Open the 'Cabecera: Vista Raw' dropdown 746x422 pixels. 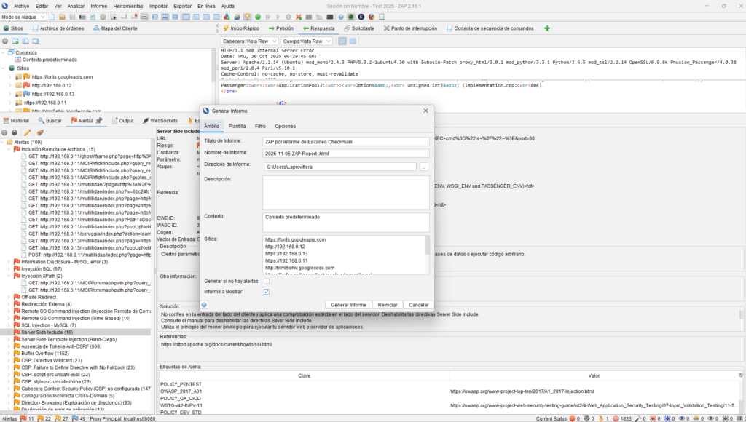tap(249, 41)
